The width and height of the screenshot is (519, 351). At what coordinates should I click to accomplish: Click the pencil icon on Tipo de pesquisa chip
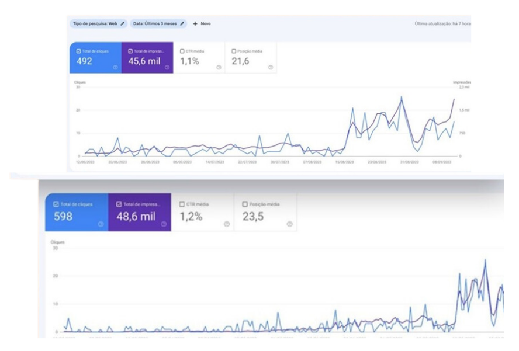123,24
